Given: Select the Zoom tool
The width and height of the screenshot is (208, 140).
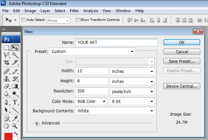Looking at the screenshot, I should [15, 126].
